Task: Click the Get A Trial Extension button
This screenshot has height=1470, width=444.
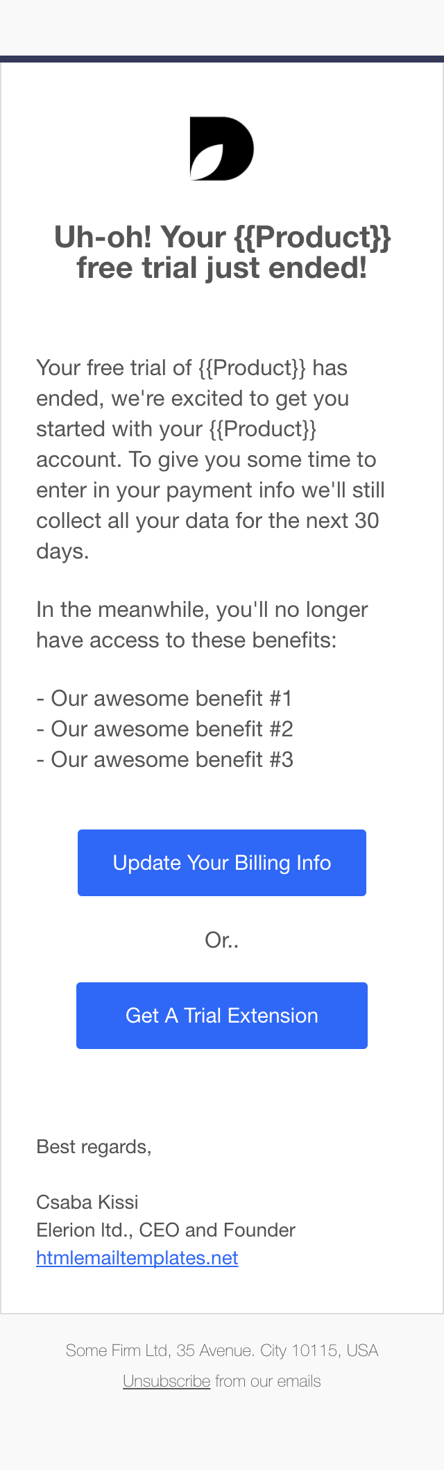Action: pos(222,1016)
